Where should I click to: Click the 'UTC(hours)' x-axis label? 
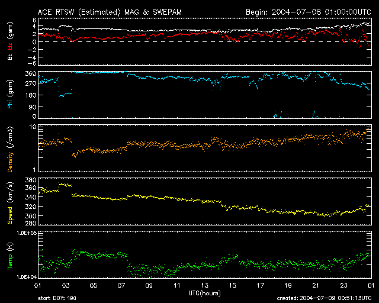(204, 294)
